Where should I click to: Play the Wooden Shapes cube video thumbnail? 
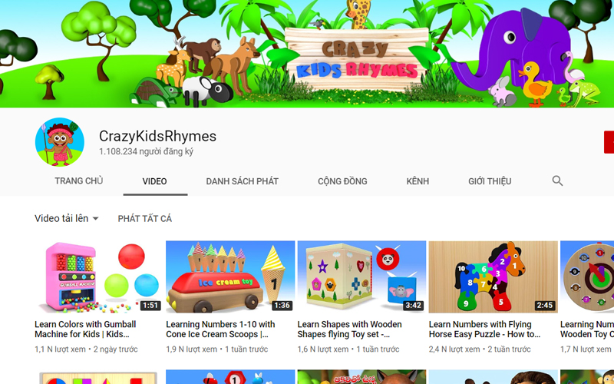click(x=361, y=276)
